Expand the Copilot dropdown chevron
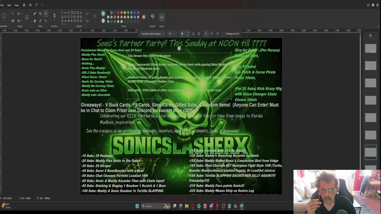Viewport: 381px width, 214px height. pyautogui.click(x=153, y=20)
